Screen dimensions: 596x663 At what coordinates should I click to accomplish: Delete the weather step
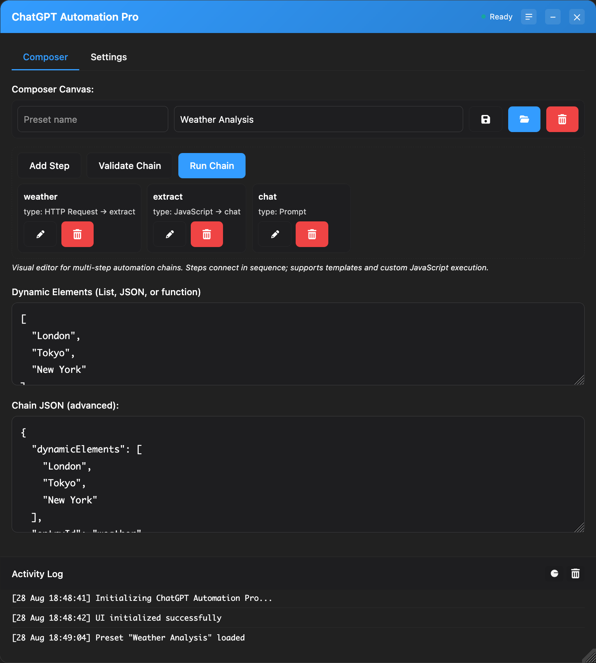point(77,234)
